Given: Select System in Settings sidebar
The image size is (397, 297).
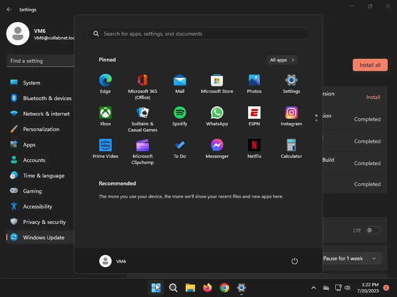Looking at the screenshot, I should (40, 83).
